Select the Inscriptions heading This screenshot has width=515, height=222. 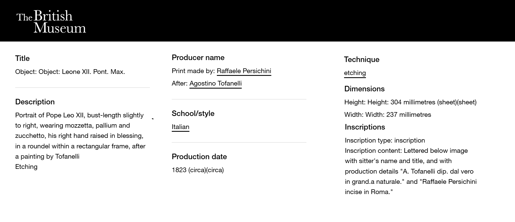pyautogui.click(x=365, y=127)
